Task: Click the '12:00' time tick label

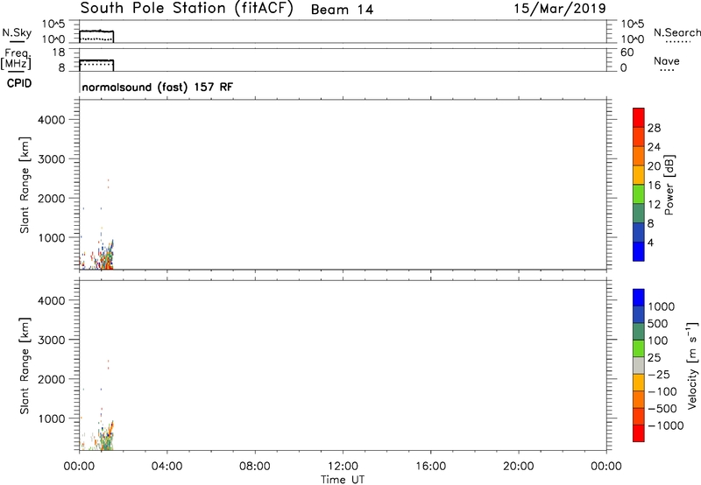Action: tap(343, 467)
